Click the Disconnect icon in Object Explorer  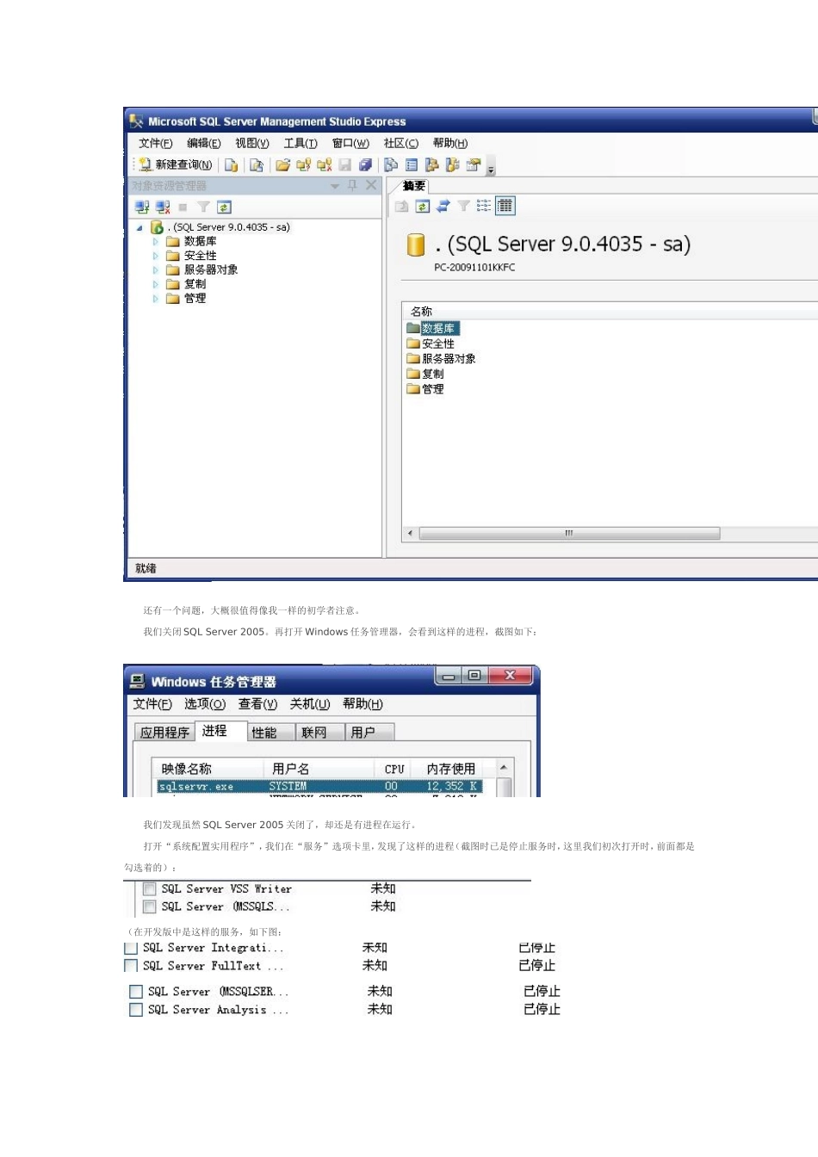163,207
